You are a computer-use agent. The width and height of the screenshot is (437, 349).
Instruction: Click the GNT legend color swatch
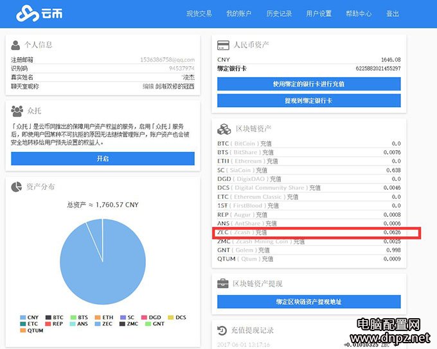148,324
